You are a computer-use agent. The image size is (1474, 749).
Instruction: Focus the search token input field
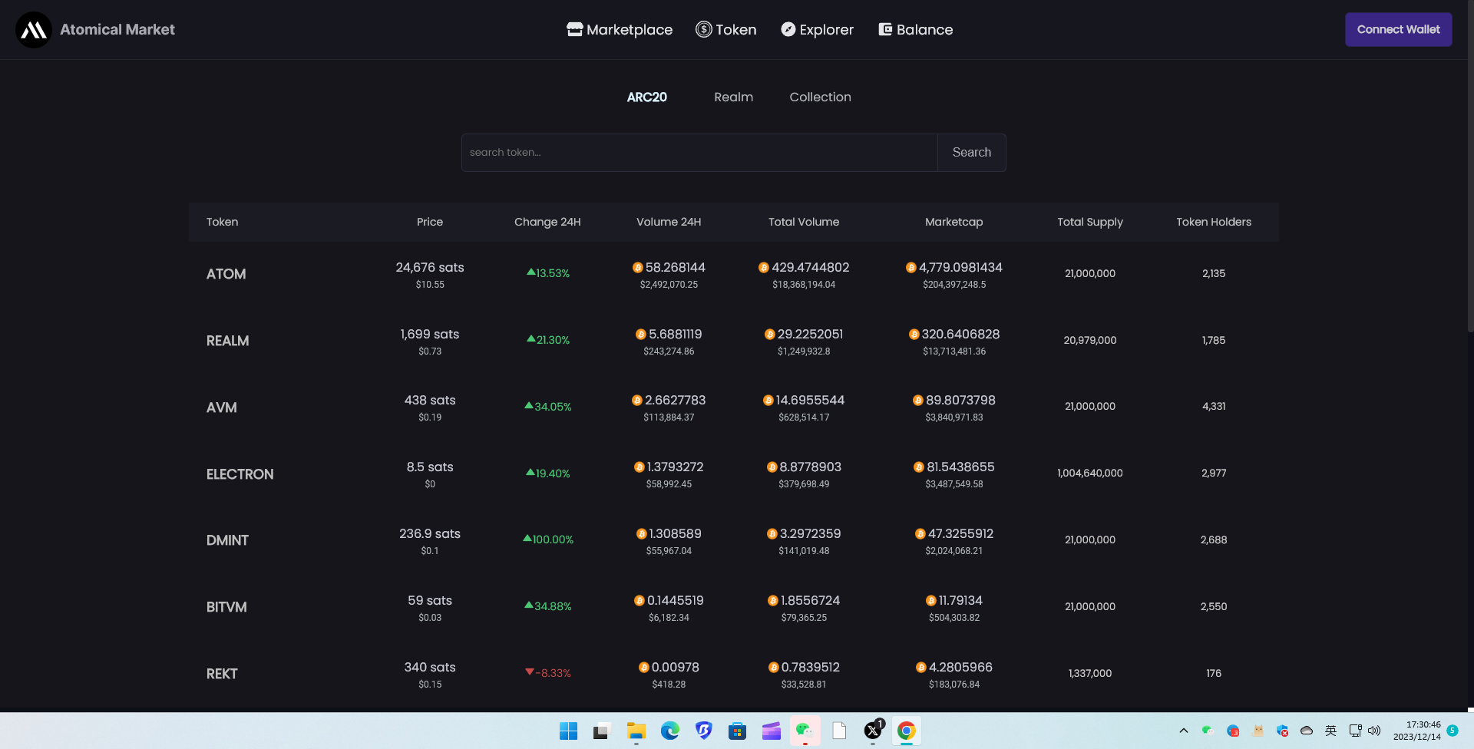click(x=699, y=153)
